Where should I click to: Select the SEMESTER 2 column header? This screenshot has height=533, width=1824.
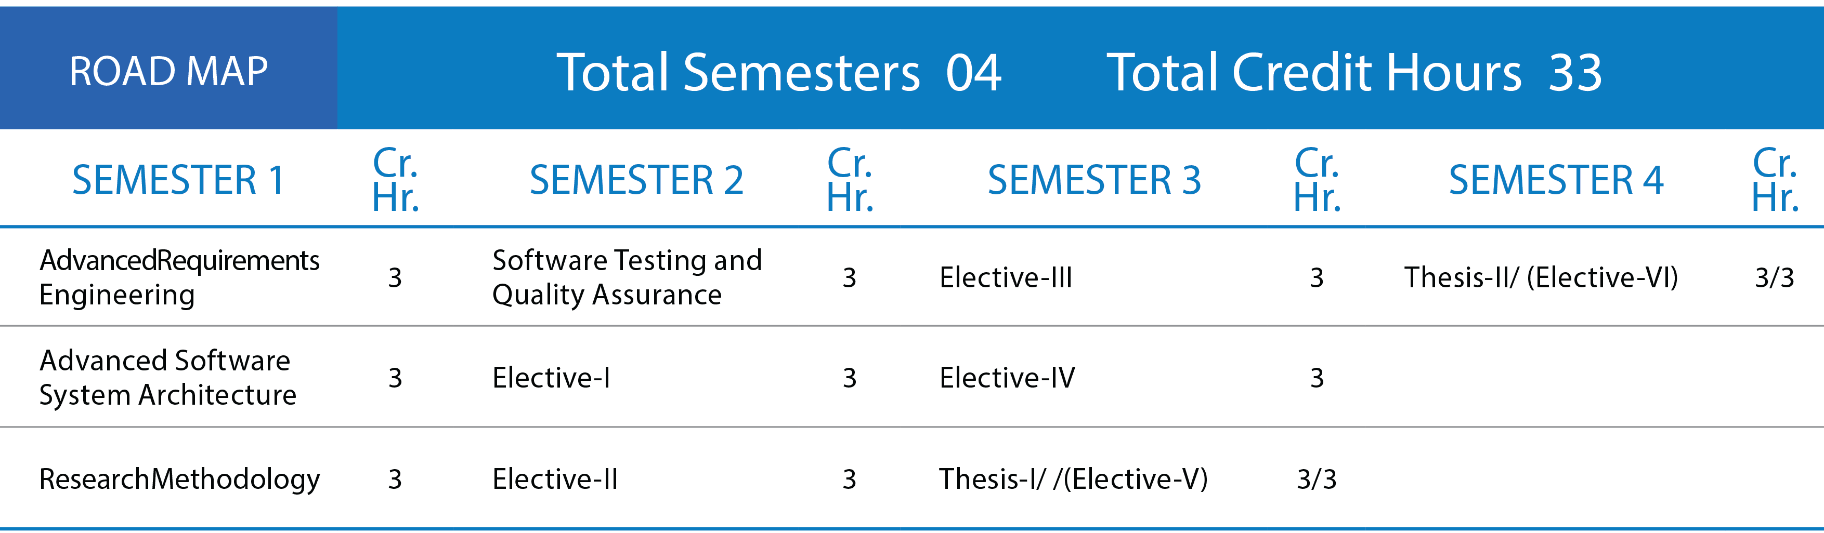pos(636,180)
